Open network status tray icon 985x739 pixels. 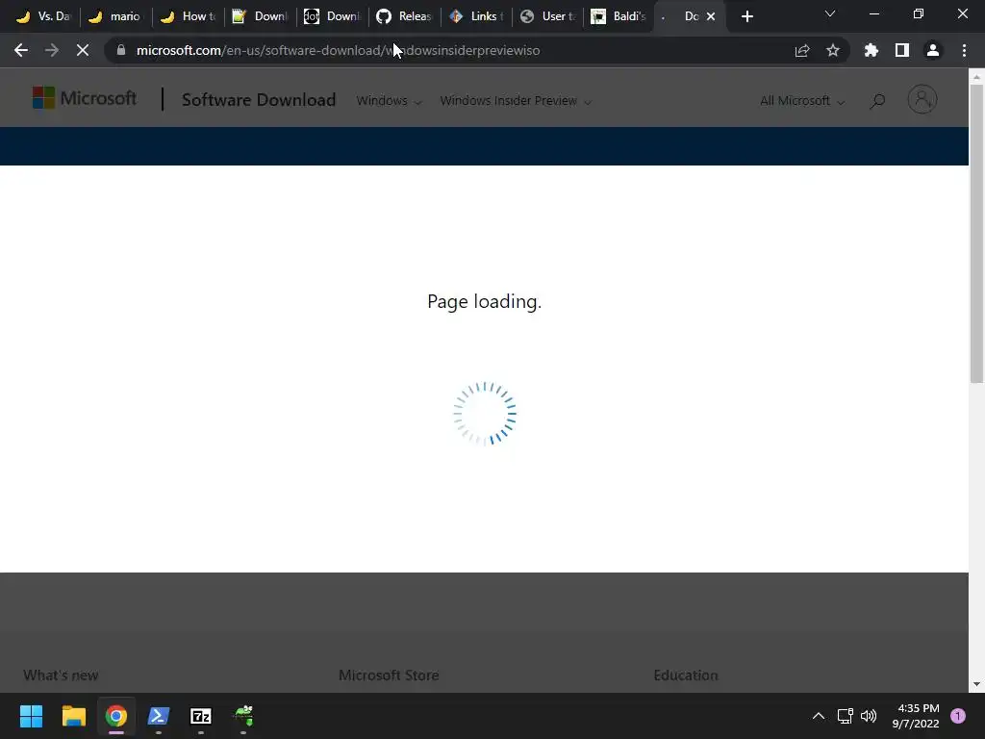[845, 716]
